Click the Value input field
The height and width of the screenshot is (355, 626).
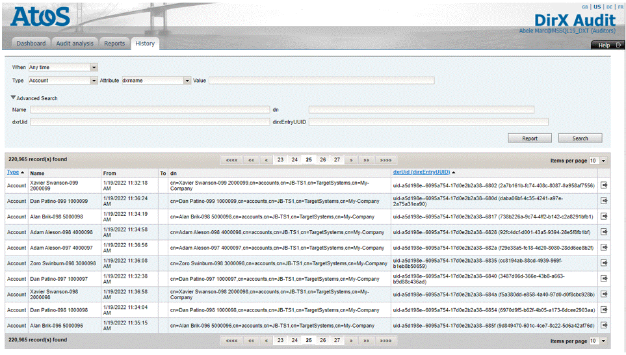[x=321, y=81]
